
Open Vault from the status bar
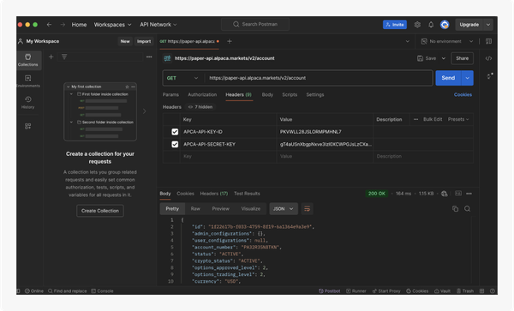[x=442, y=291]
